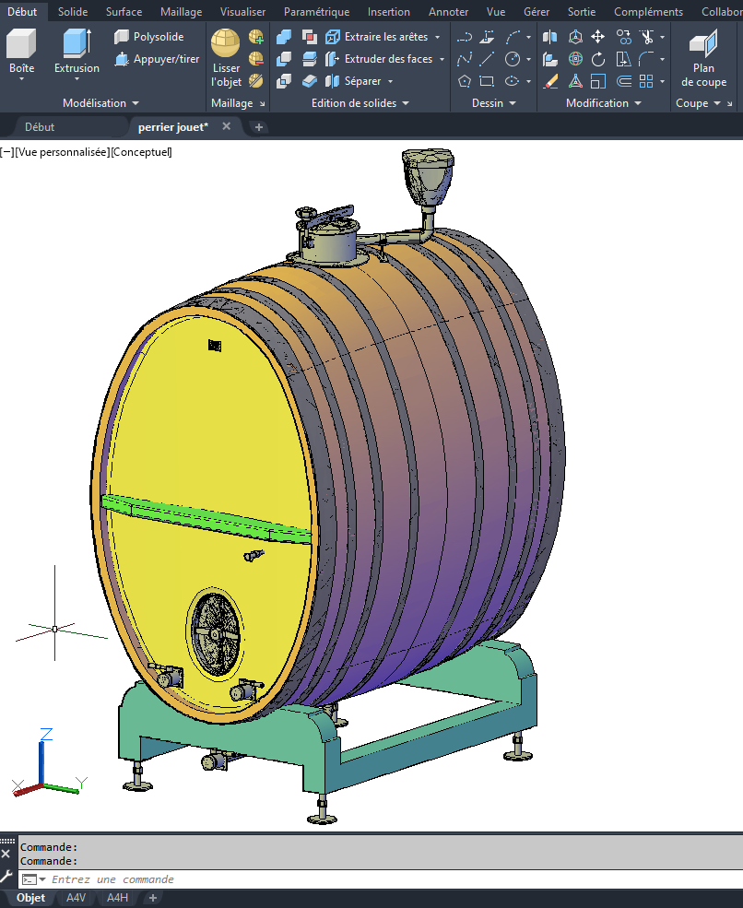Add a new layout with plus button
743x908 pixels.
[x=153, y=898]
